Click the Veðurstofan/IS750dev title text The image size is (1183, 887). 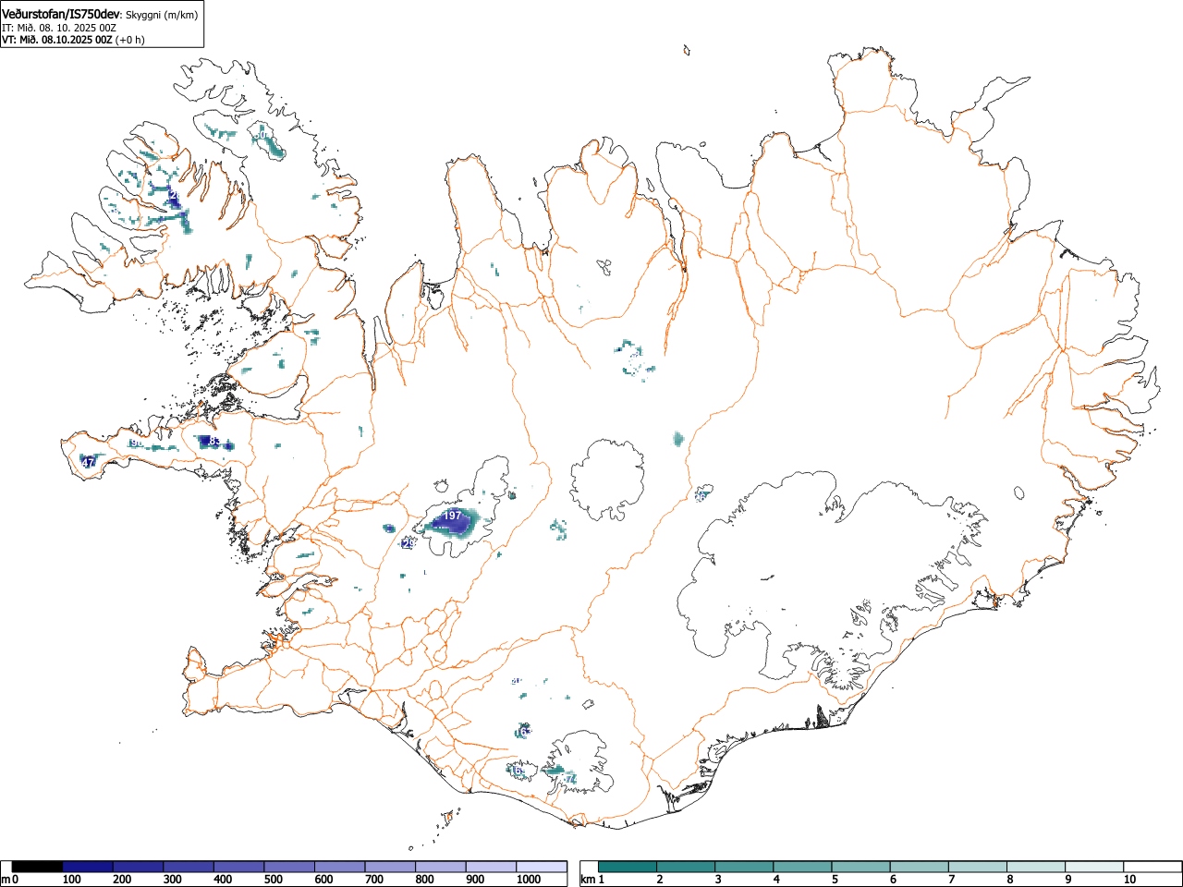coord(61,15)
